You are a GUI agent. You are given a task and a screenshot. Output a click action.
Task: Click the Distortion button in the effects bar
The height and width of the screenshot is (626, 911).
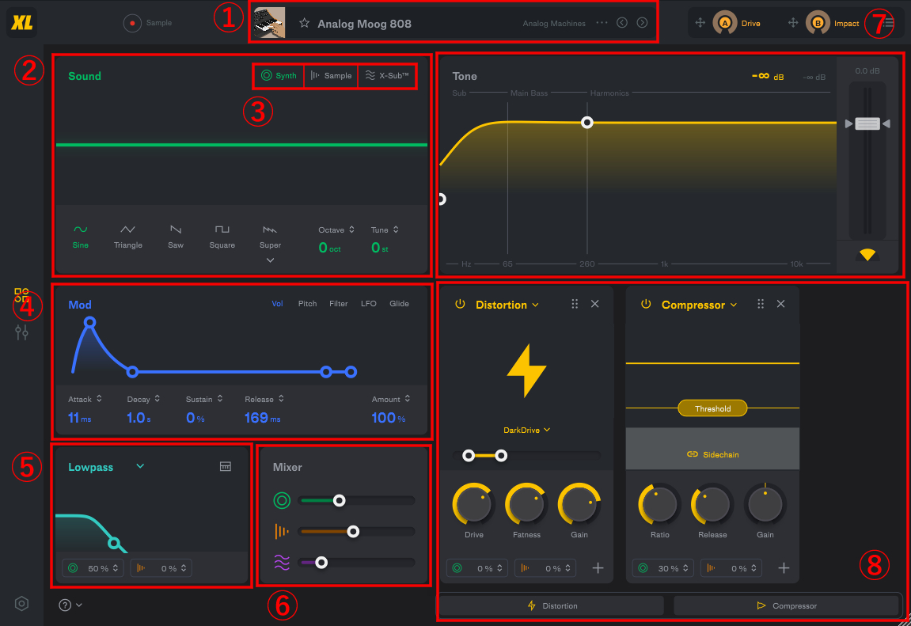point(552,605)
